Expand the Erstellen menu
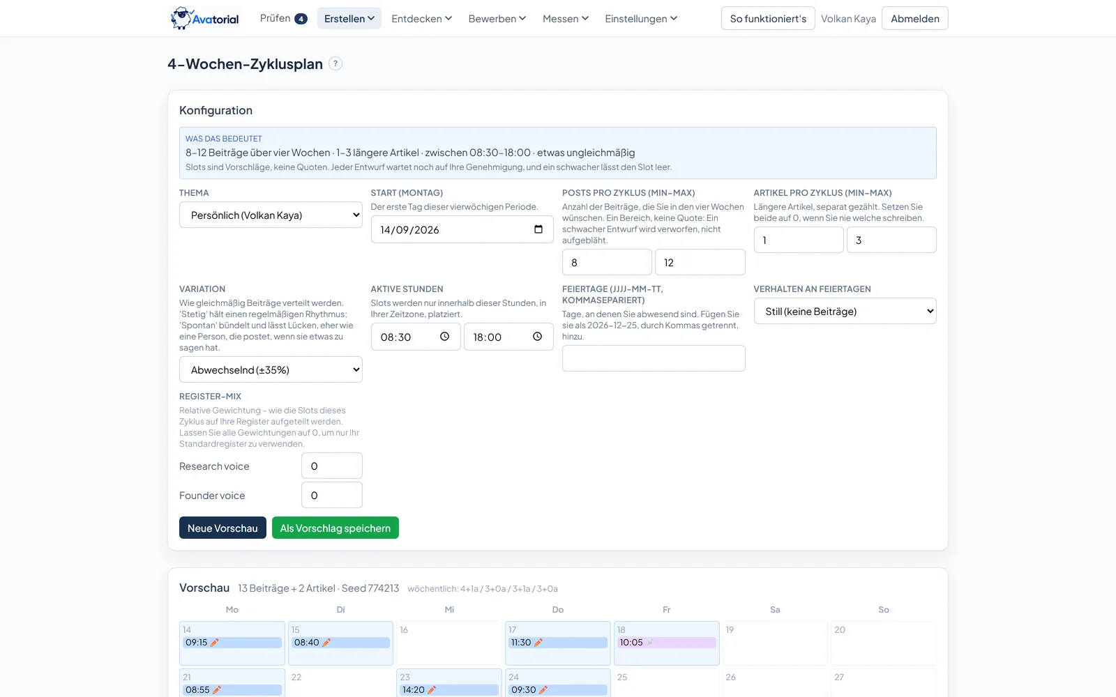 [349, 18]
